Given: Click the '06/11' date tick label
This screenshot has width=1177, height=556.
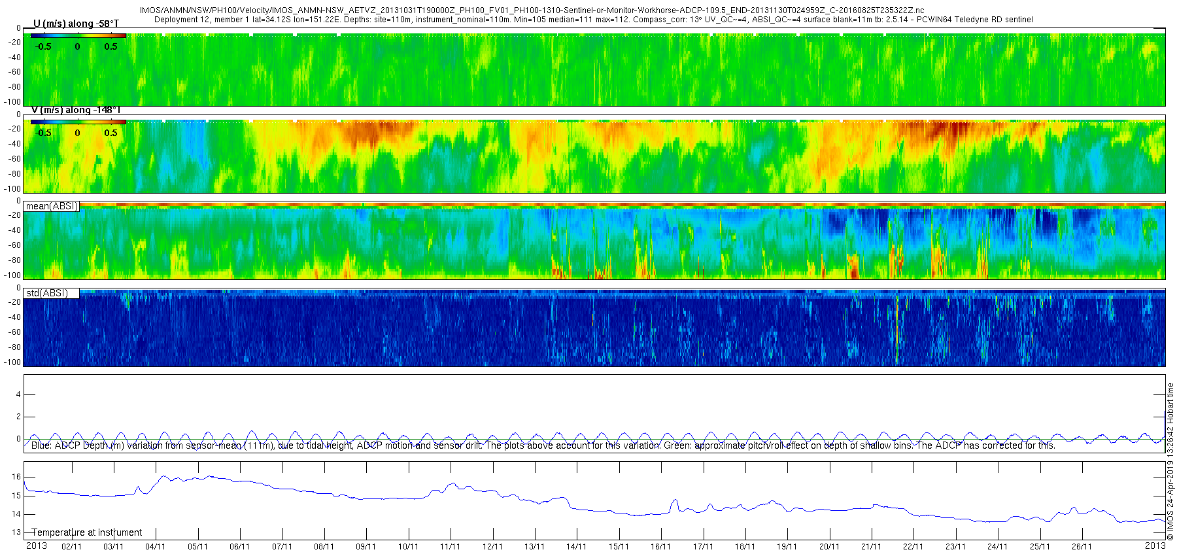Looking at the screenshot, I should tap(240, 547).
